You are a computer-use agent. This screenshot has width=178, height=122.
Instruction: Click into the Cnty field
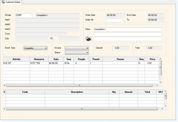point(32,39)
